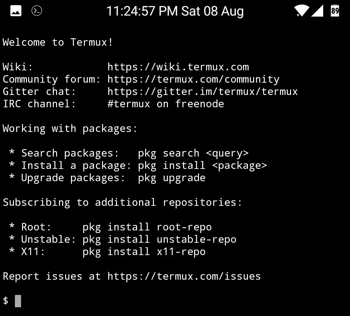Tap the battery indicator showing 89

point(334,11)
